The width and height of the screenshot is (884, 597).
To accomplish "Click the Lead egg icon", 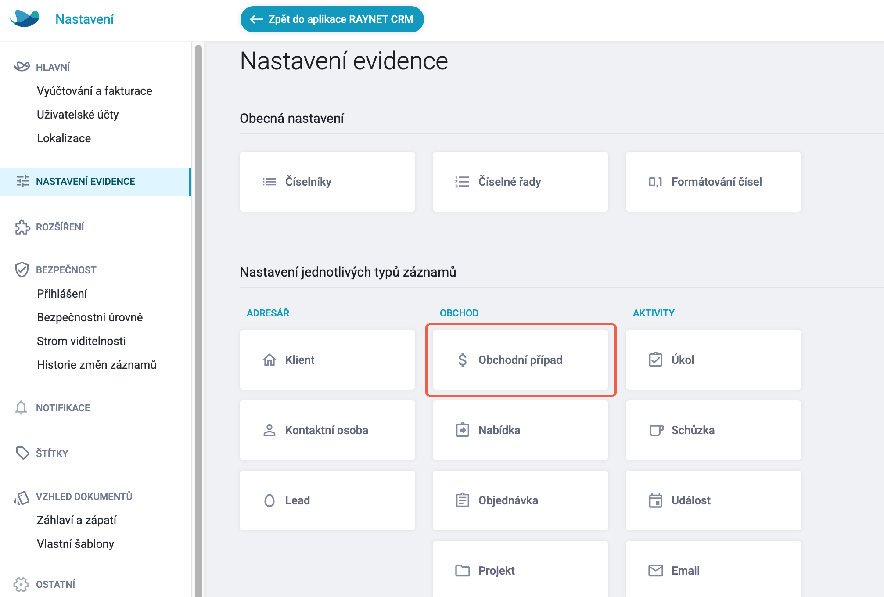I will (x=270, y=500).
